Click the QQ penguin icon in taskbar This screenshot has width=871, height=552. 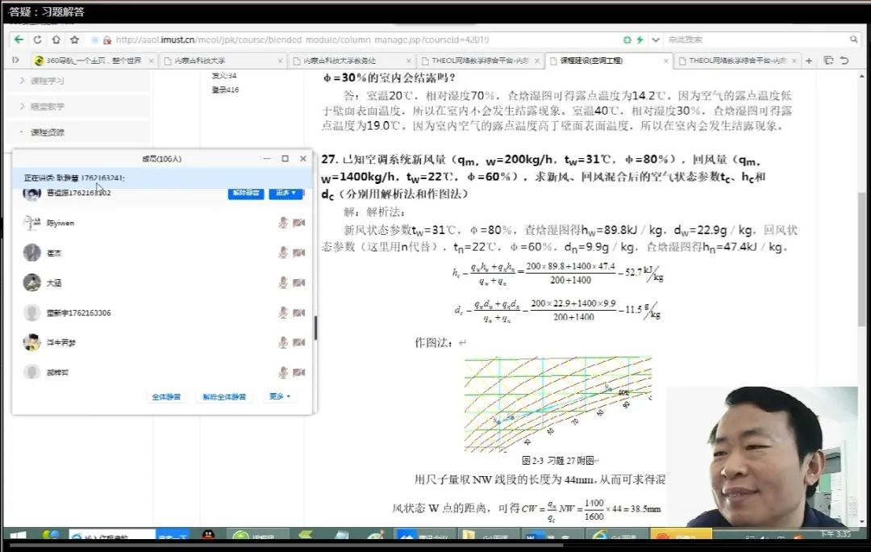click(x=207, y=536)
